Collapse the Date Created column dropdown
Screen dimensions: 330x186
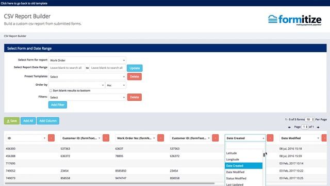click(245, 138)
